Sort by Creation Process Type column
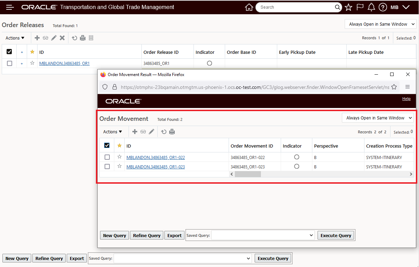This screenshot has width=419, height=267. point(389,146)
